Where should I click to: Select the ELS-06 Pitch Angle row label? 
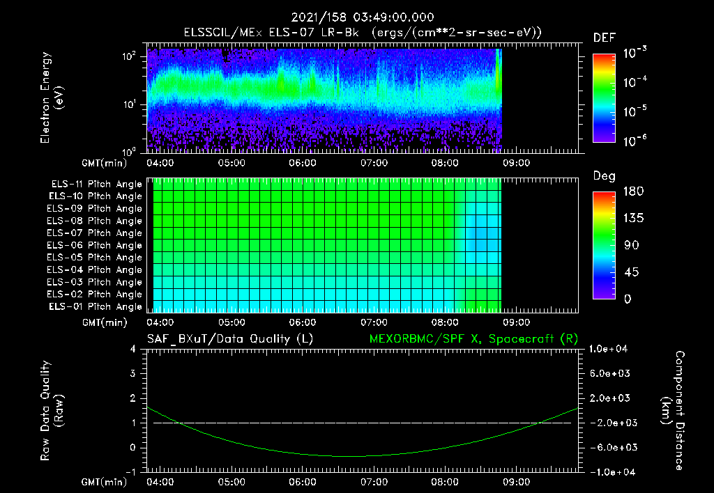coord(95,245)
